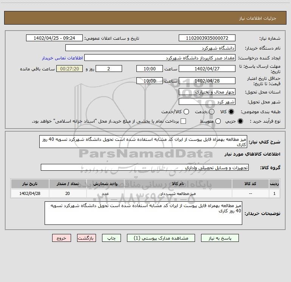Click the تعداد / مقدار column header

(68, 184)
